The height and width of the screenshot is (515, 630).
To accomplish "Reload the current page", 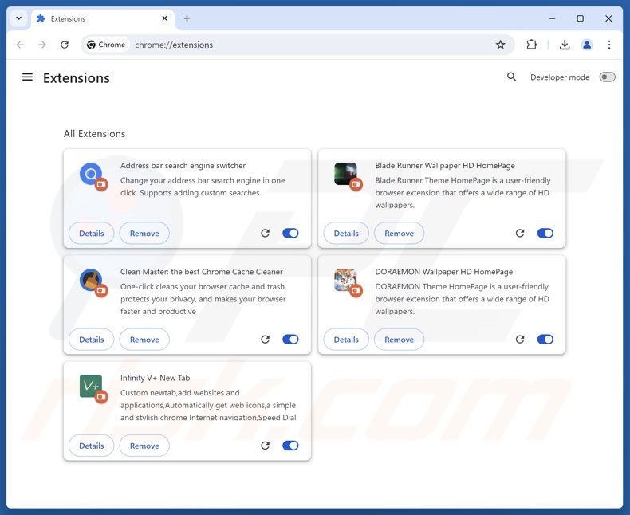I will [x=65, y=45].
